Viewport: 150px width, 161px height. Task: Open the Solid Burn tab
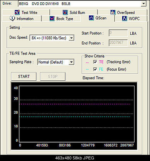coord(74,12)
